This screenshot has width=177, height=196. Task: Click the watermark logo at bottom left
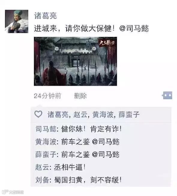point(13,192)
